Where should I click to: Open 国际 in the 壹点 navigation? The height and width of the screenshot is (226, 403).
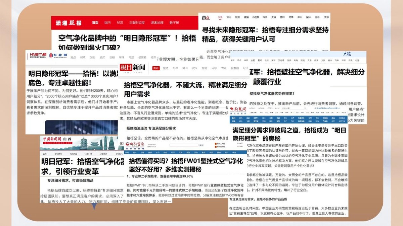coord(309,17)
